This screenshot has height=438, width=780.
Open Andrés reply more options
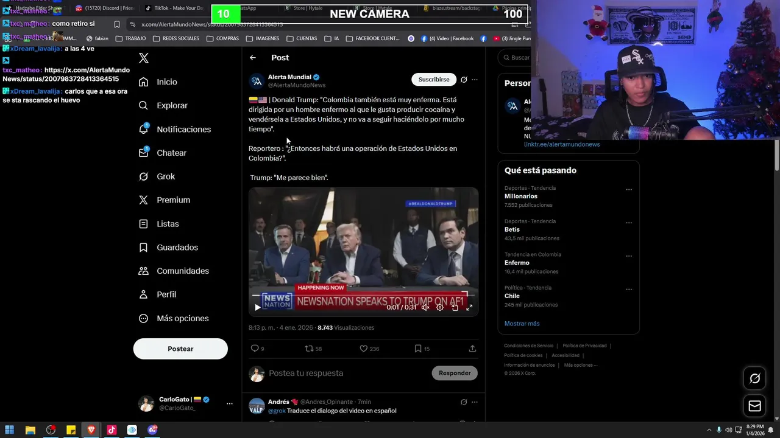tap(475, 402)
